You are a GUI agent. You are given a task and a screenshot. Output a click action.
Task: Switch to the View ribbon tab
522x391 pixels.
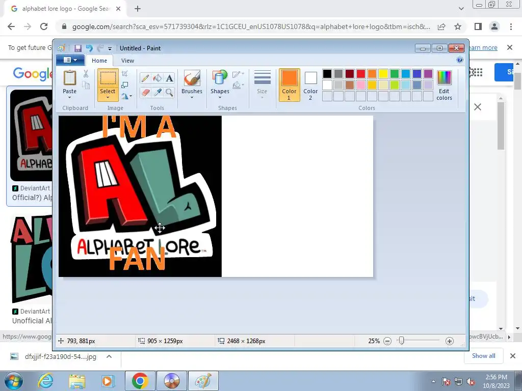pyautogui.click(x=127, y=61)
